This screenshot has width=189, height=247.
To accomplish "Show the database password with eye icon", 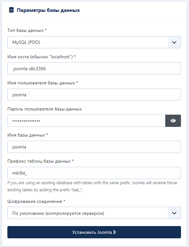I will [x=173, y=121].
